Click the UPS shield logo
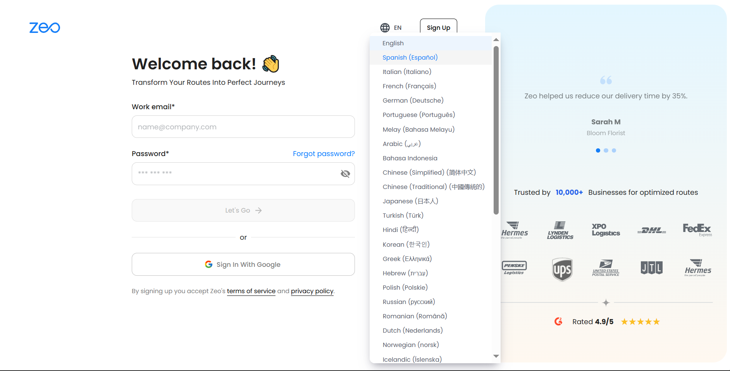 pos(562,269)
